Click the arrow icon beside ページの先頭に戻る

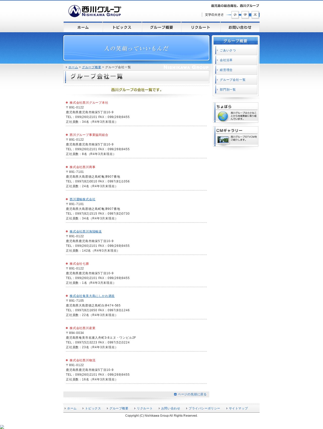coord(175,394)
